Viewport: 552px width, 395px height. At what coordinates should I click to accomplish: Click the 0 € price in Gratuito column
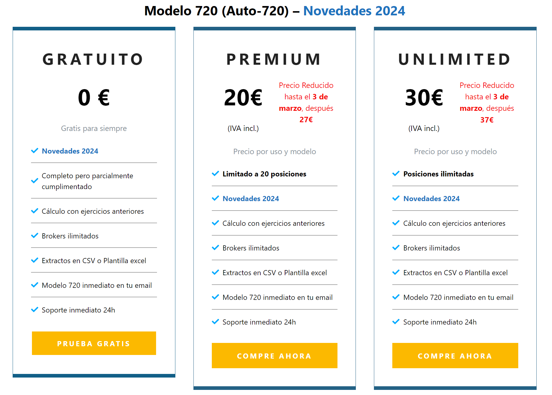(94, 97)
